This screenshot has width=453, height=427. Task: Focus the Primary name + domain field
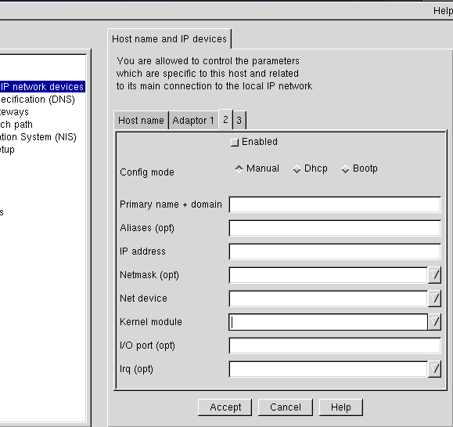335,204
